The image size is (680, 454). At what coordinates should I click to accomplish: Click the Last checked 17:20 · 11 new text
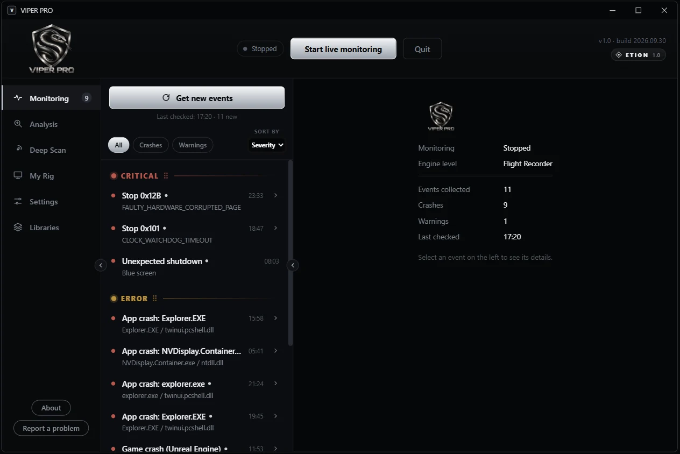pos(197,117)
